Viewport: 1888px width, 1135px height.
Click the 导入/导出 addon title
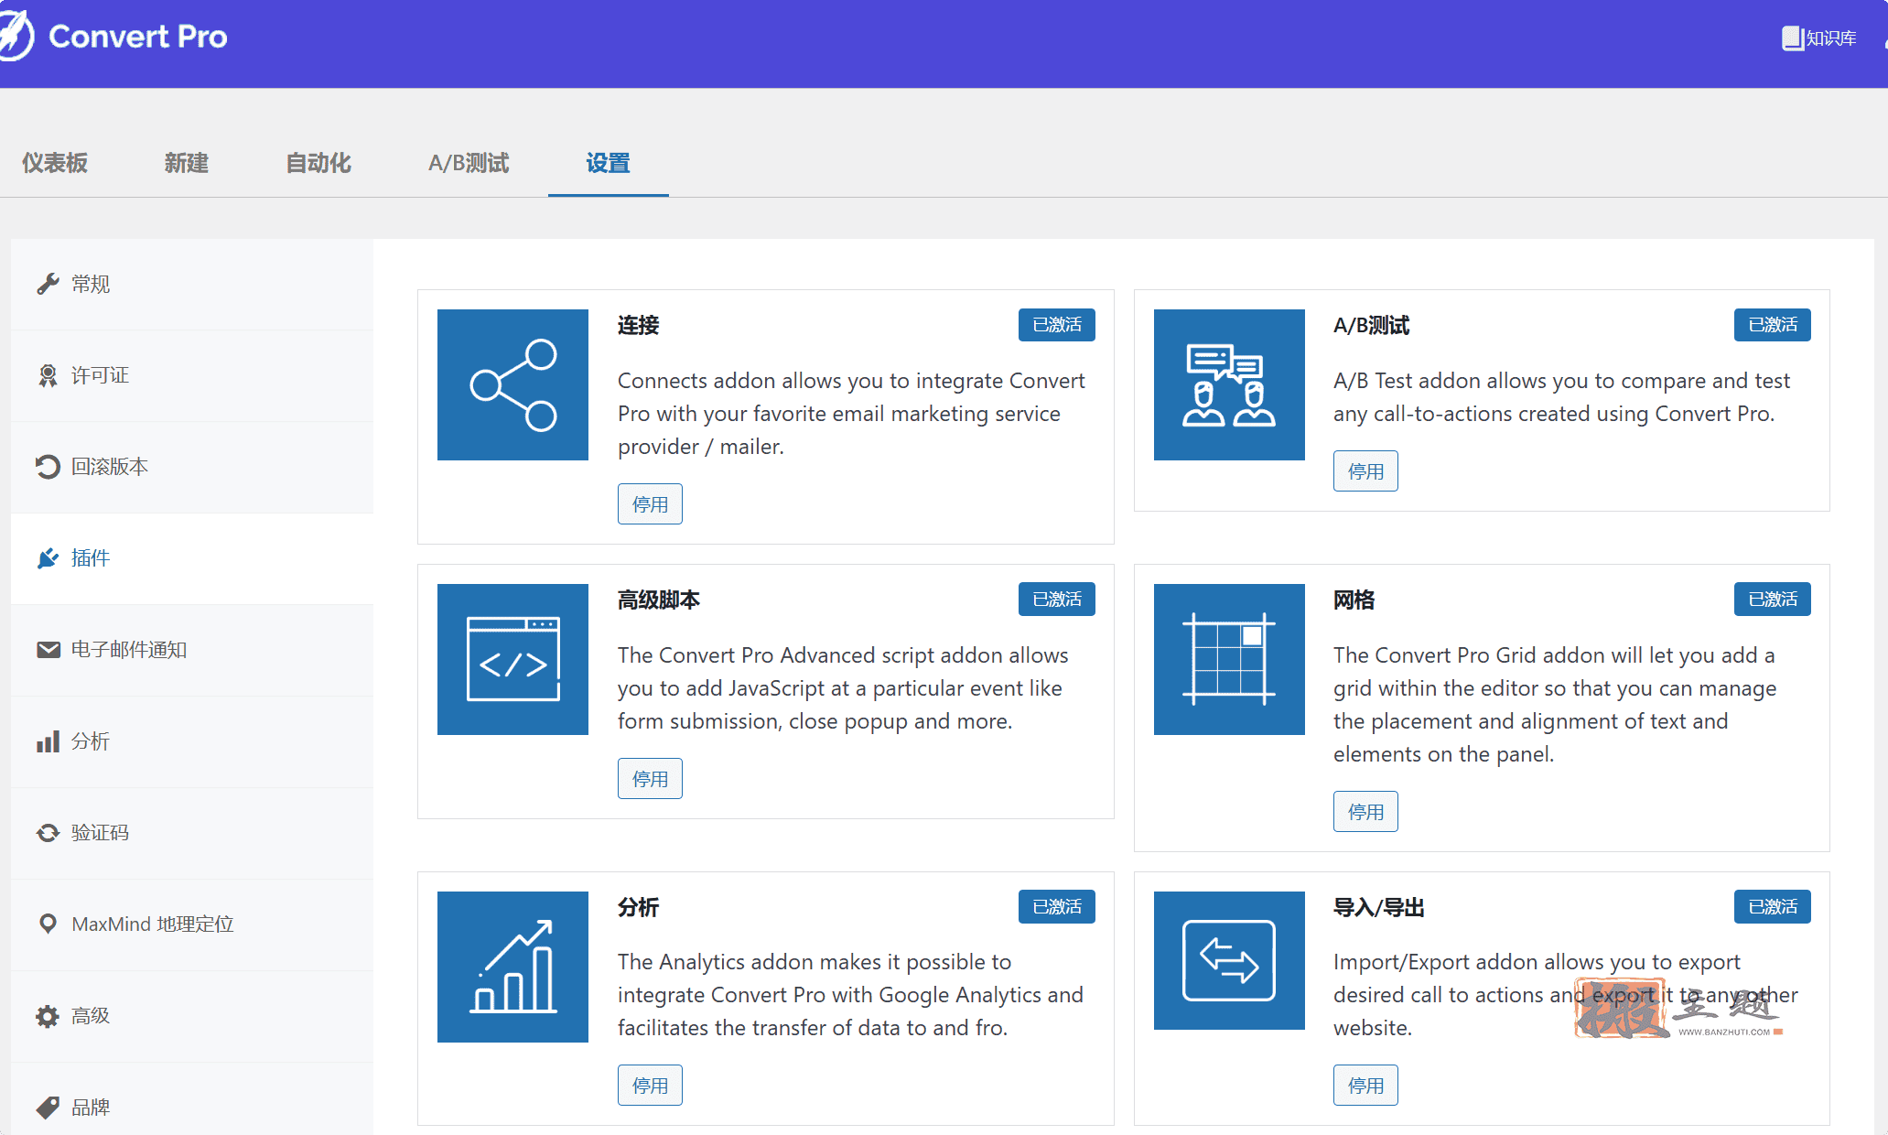1379,907
